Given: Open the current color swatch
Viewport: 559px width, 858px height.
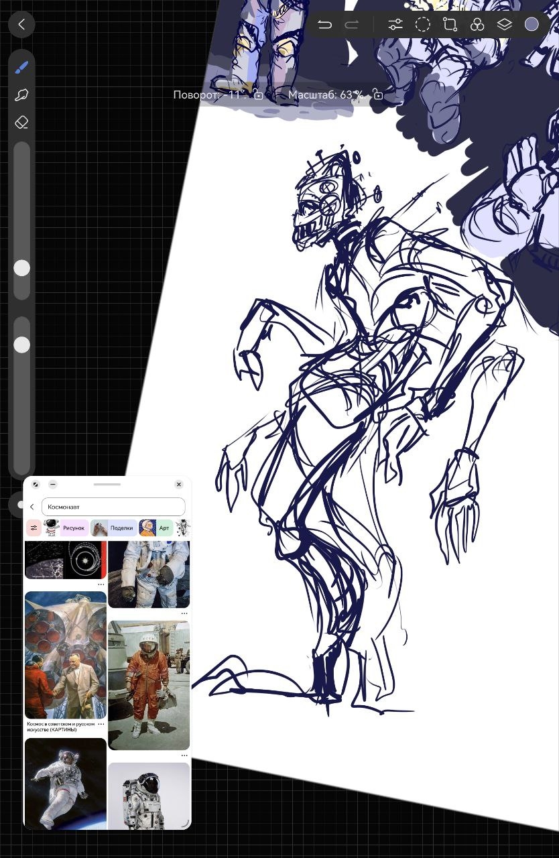Looking at the screenshot, I should click(532, 25).
